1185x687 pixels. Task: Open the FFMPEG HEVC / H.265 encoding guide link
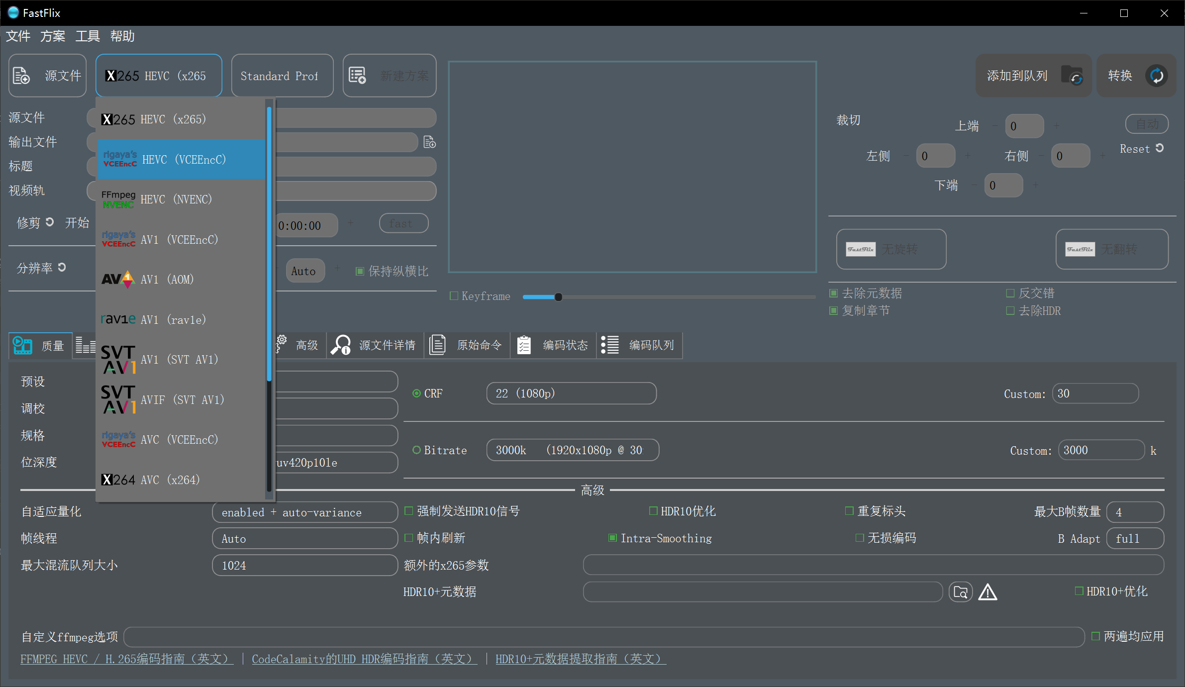tap(126, 659)
